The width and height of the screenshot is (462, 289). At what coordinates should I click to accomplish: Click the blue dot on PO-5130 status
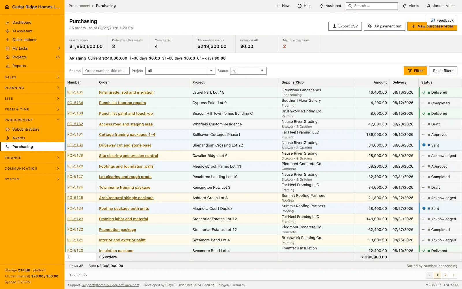click(424, 145)
